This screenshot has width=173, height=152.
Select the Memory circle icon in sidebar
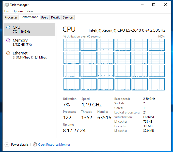(8, 40)
